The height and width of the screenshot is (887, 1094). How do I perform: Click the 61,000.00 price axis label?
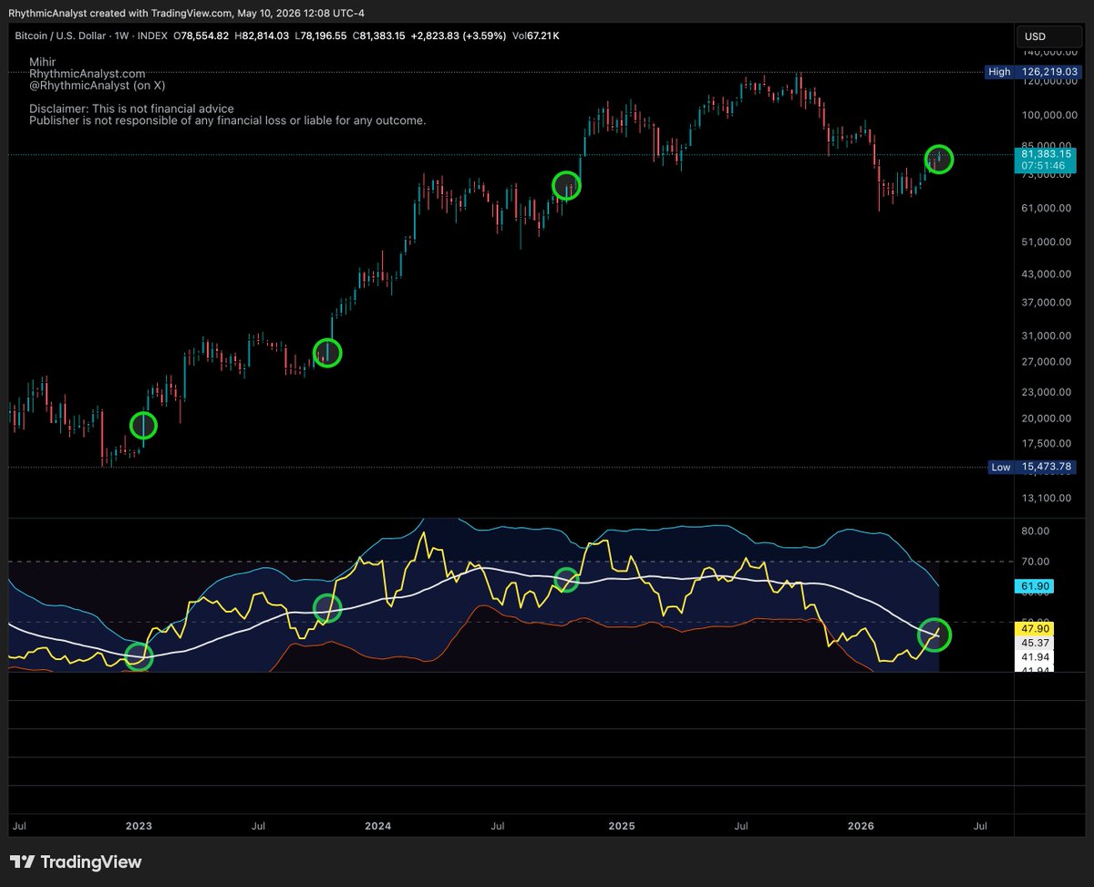click(x=1048, y=208)
